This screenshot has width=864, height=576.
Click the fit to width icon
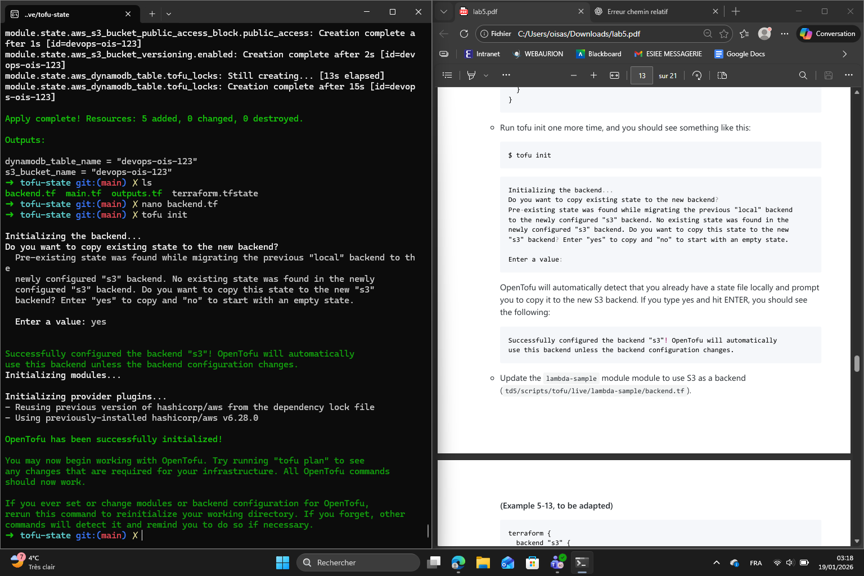coord(614,75)
